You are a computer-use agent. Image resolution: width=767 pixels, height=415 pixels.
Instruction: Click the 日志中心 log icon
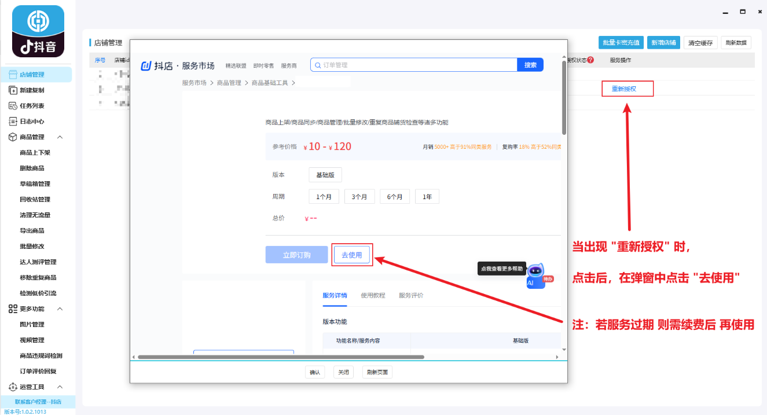[13, 122]
